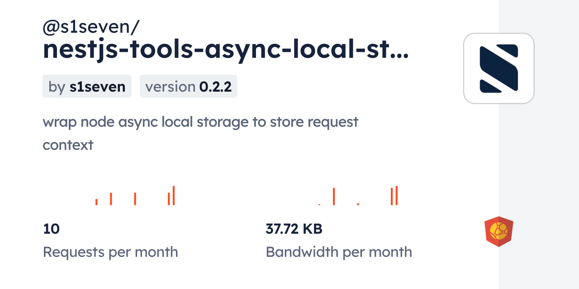Click the "Bandwidth per month" label
The width and height of the screenshot is (579, 289).
(338, 252)
